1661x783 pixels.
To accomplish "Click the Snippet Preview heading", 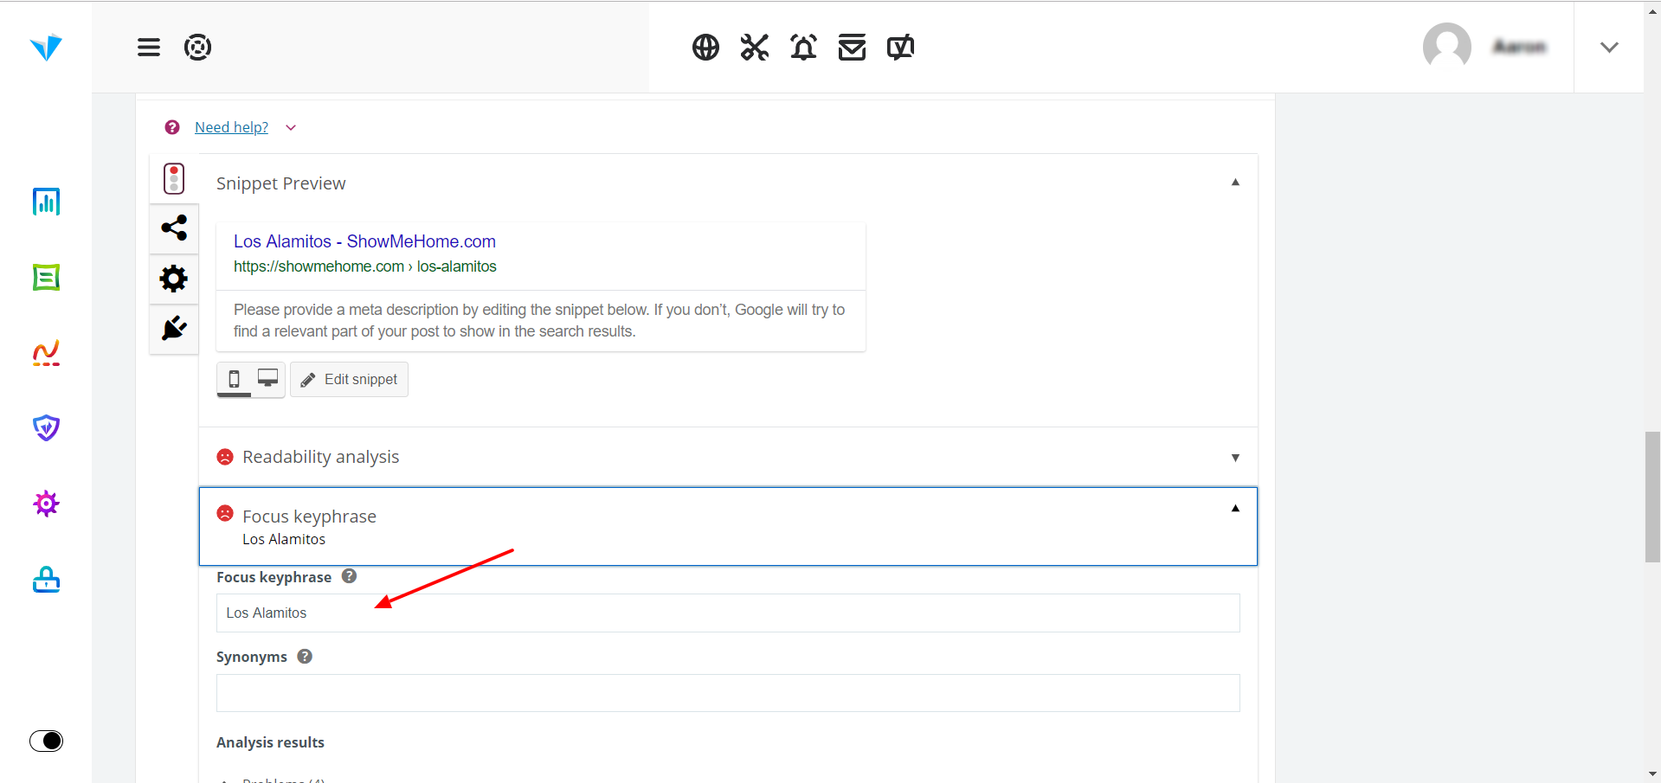I will (x=280, y=183).
